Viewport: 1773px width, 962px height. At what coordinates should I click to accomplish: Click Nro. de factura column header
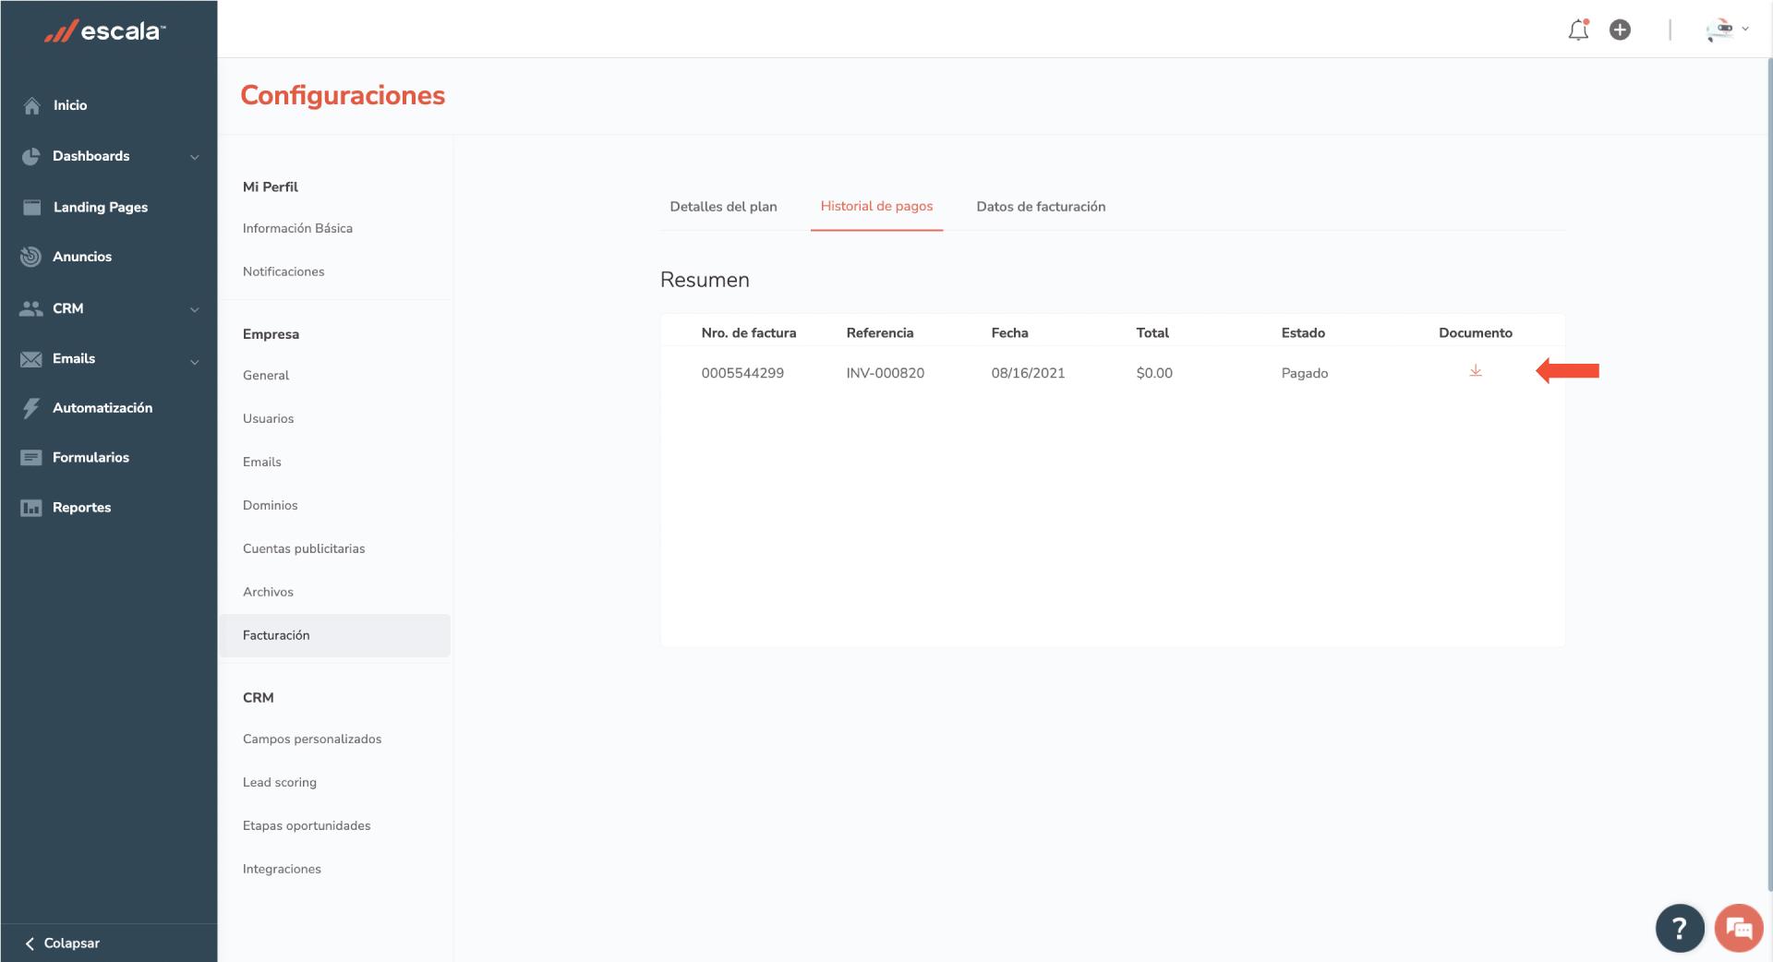[x=749, y=332]
